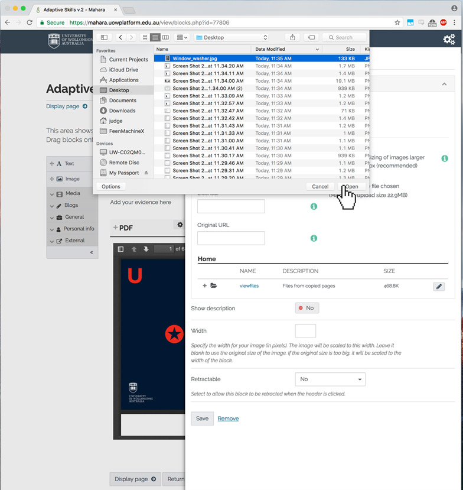Collapse the block palette with double chevron

pos(92,252)
